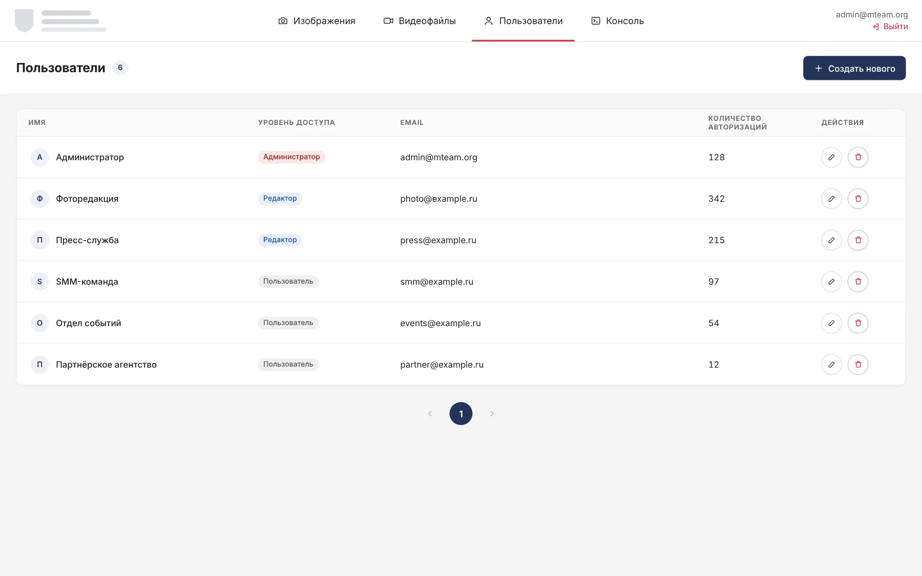Click the authorization count 342
This screenshot has width=922, height=576.
tap(717, 199)
